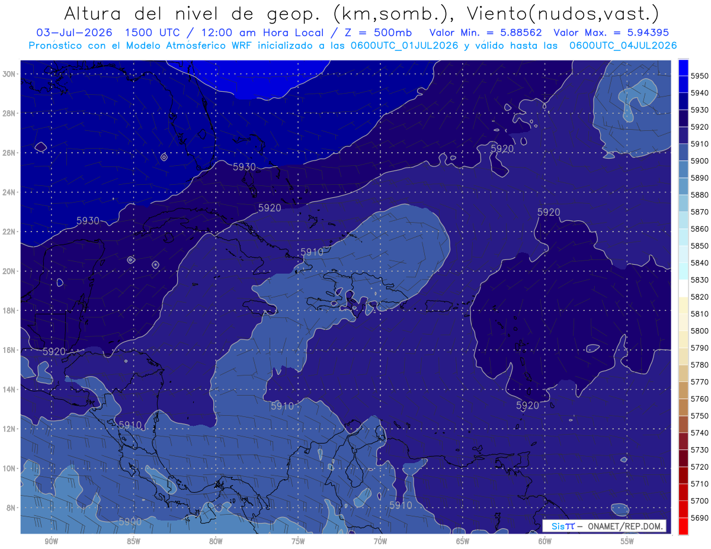Click the '30N' latitude axis label
Viewport: 711px width, 549px height.
pyautogui.click(x=8, y=74)
